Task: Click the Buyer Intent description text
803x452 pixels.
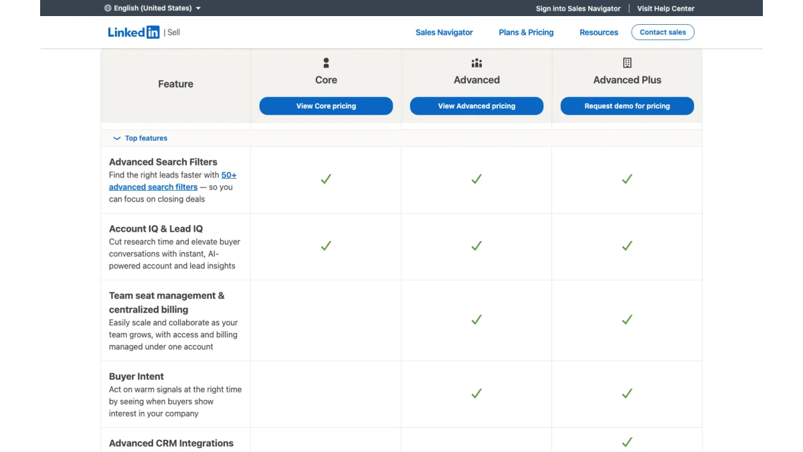Action: coord(175,402)
